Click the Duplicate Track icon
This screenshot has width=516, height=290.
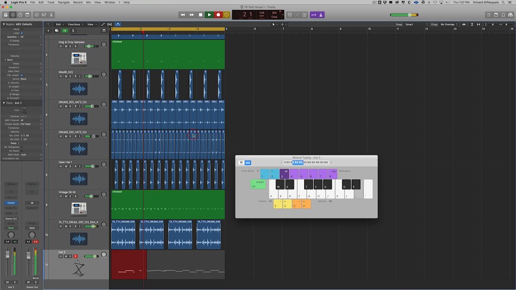click(x=56, y=31)
